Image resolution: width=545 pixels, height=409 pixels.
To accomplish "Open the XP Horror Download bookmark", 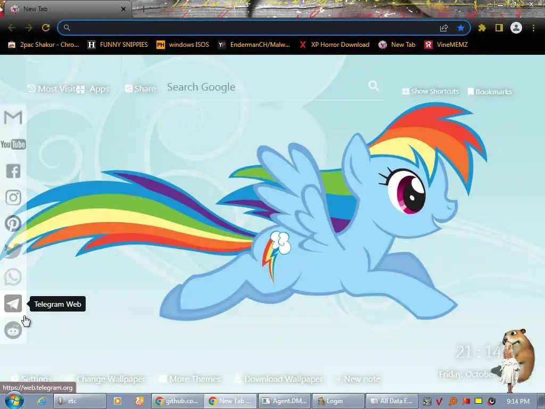I will click(x=335, y=45).
